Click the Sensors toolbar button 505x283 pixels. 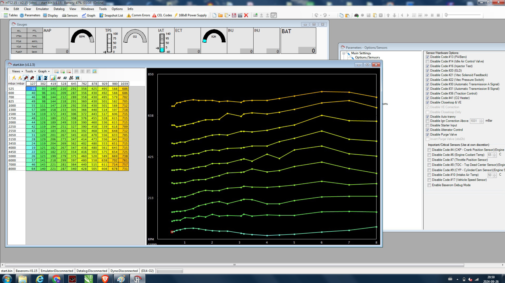[x=70, y=15]
